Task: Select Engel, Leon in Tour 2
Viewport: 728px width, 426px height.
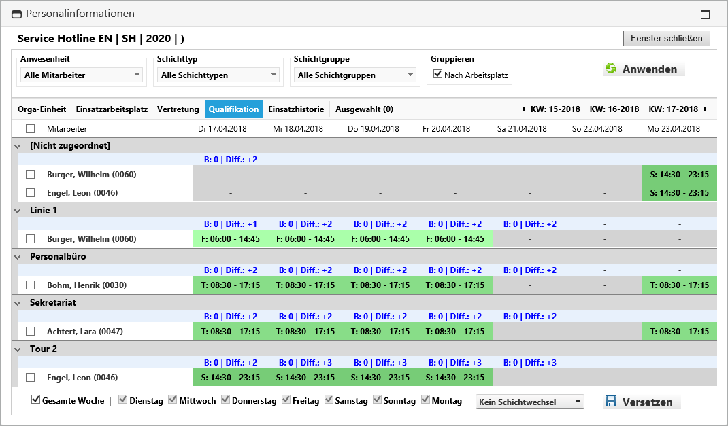Action: 30,377
